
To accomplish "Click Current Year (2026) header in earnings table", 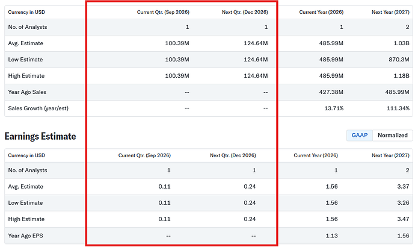I will pyautogui.click(x=316, y=155).
